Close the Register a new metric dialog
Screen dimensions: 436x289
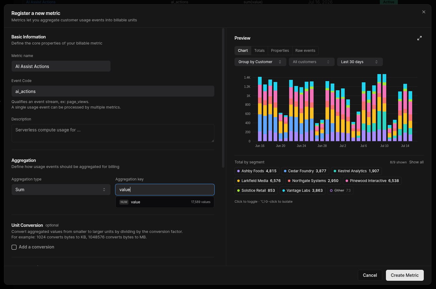click(423, 12)
